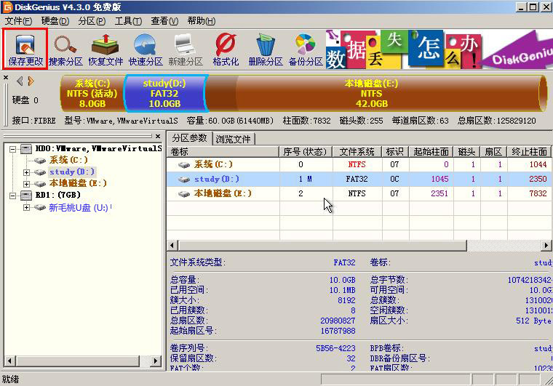Click the 保存更改 (Save Changes) toolbar icon

pos(25,49)
